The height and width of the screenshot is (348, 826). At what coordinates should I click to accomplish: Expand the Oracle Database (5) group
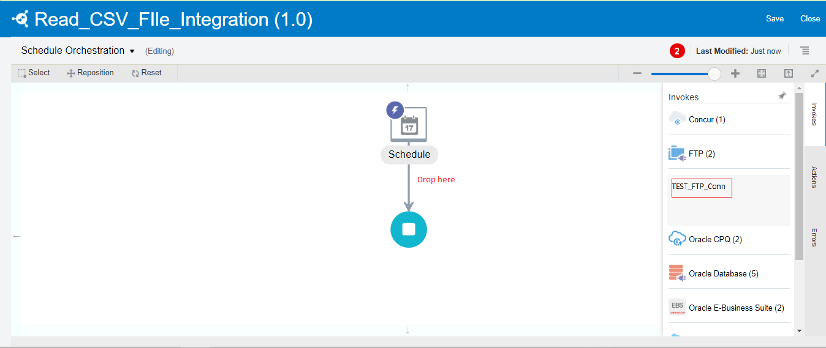point(729,273)
